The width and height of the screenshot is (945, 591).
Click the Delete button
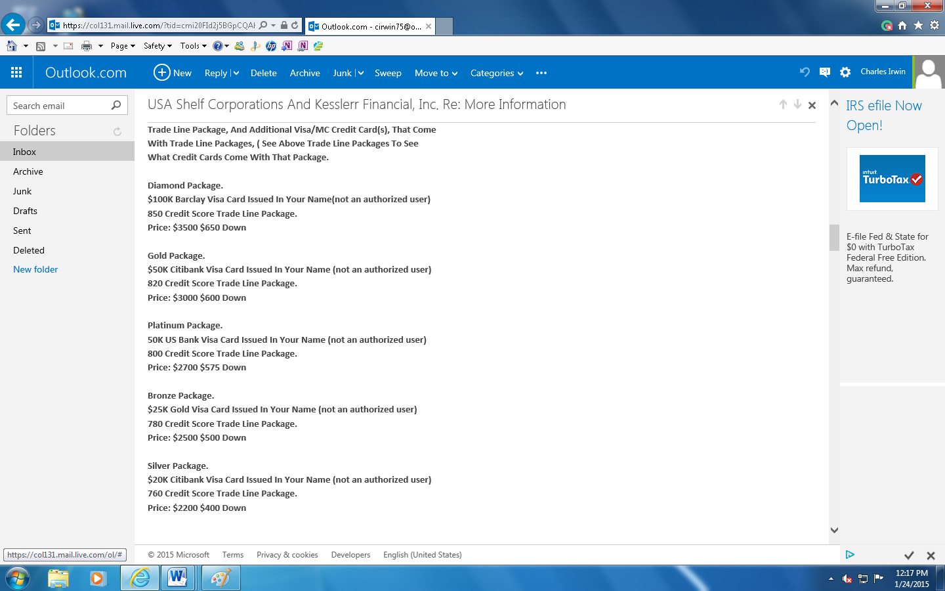pos(263,73)
